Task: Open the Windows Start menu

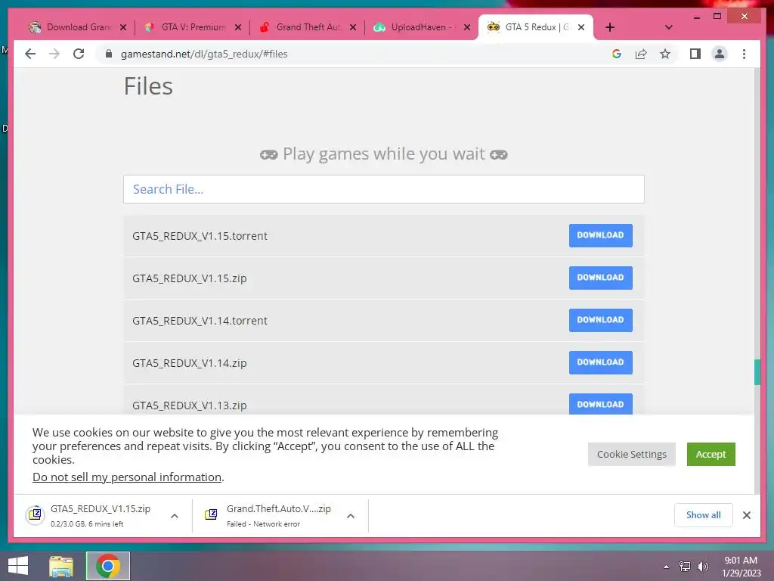Action: click(x=18, y=566)
